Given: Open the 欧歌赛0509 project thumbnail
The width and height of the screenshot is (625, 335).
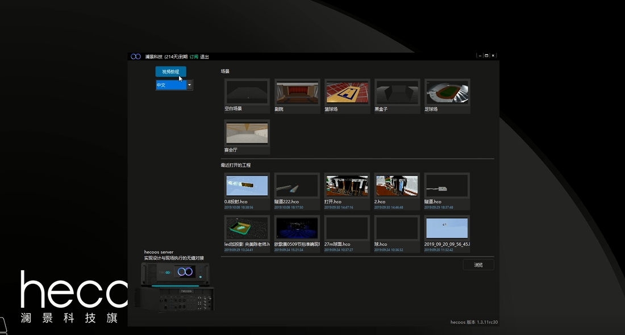Looking at the screenshot, I should (297, 234).
